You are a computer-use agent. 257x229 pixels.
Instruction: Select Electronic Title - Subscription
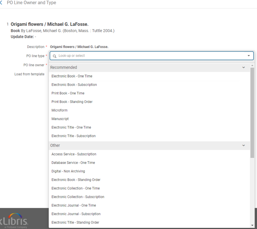coord(149,136)
